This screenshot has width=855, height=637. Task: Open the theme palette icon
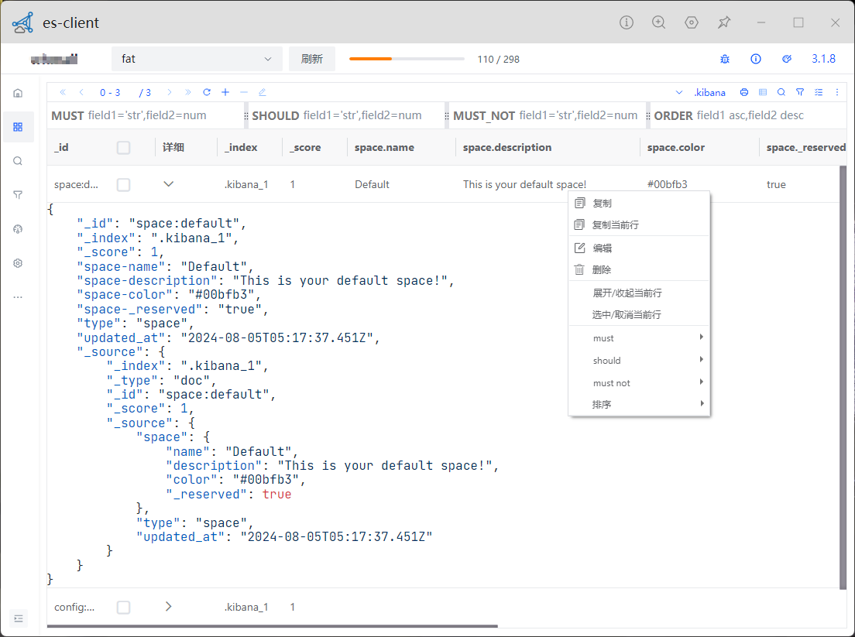pyautogui.click(x=787, y=59)
